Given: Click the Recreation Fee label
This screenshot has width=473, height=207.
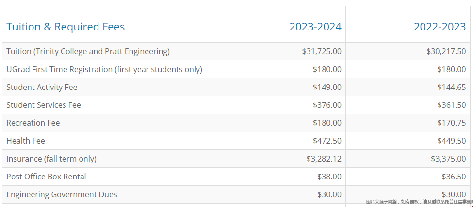Looking at the screenshot, I should pyautogui.click(x=33, y=123).
